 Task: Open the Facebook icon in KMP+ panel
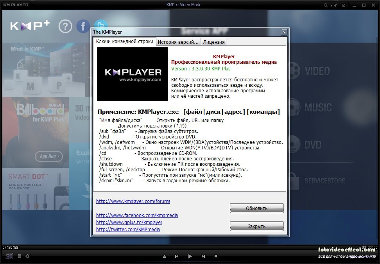click(x=83, y=26)
